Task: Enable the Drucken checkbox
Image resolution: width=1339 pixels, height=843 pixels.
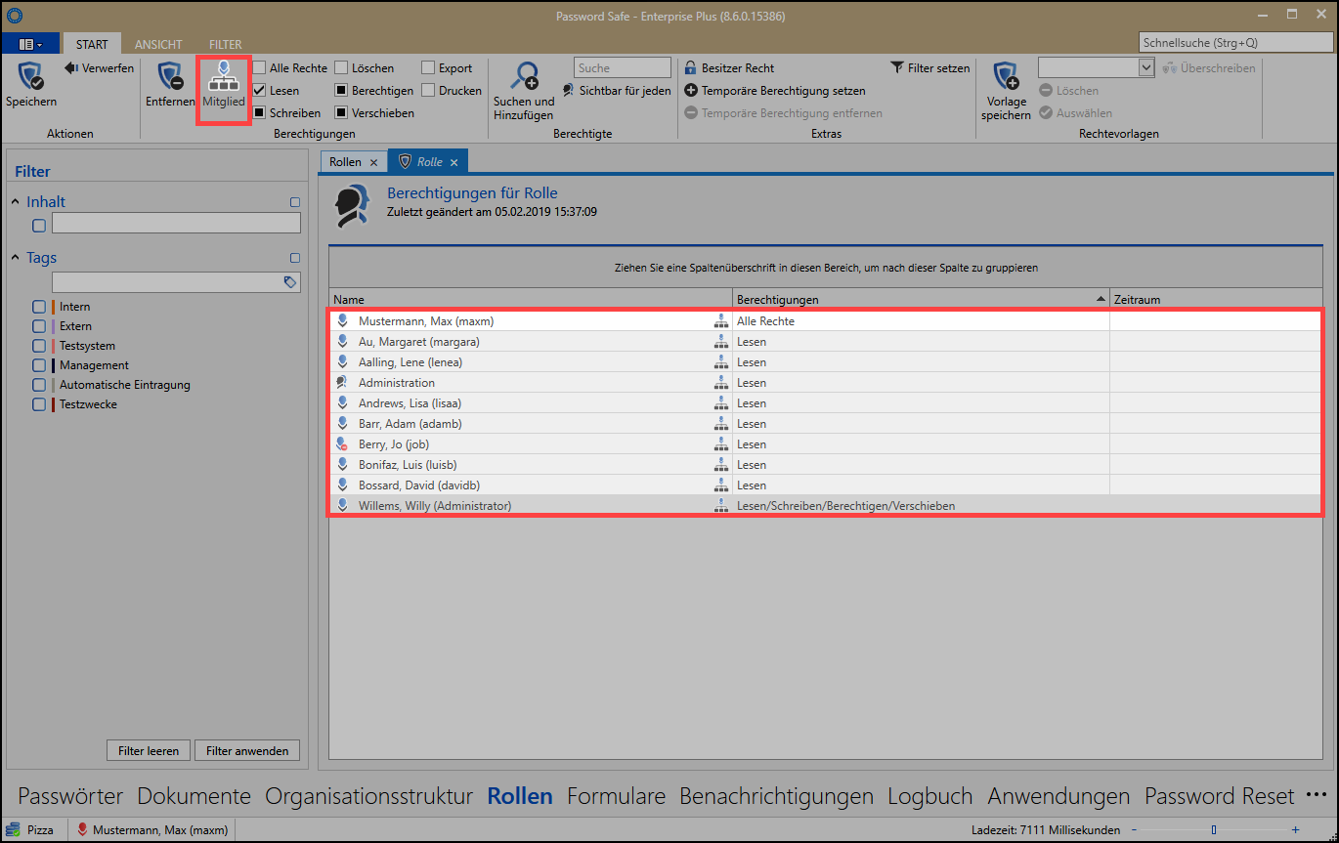Action: click(x=428, y=91)
